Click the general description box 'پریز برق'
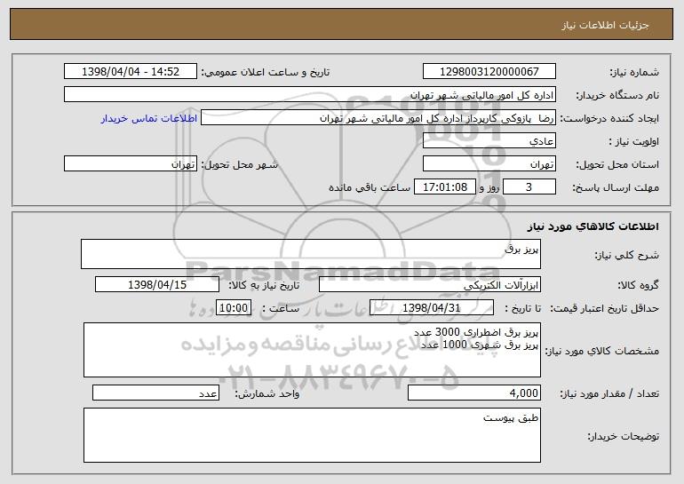 [x=311, y=254]
